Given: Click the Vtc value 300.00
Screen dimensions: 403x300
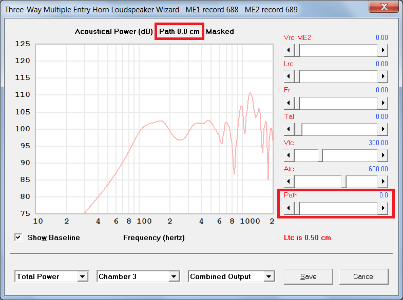Looking at the screenshot, I should click(x=378, y=143).
